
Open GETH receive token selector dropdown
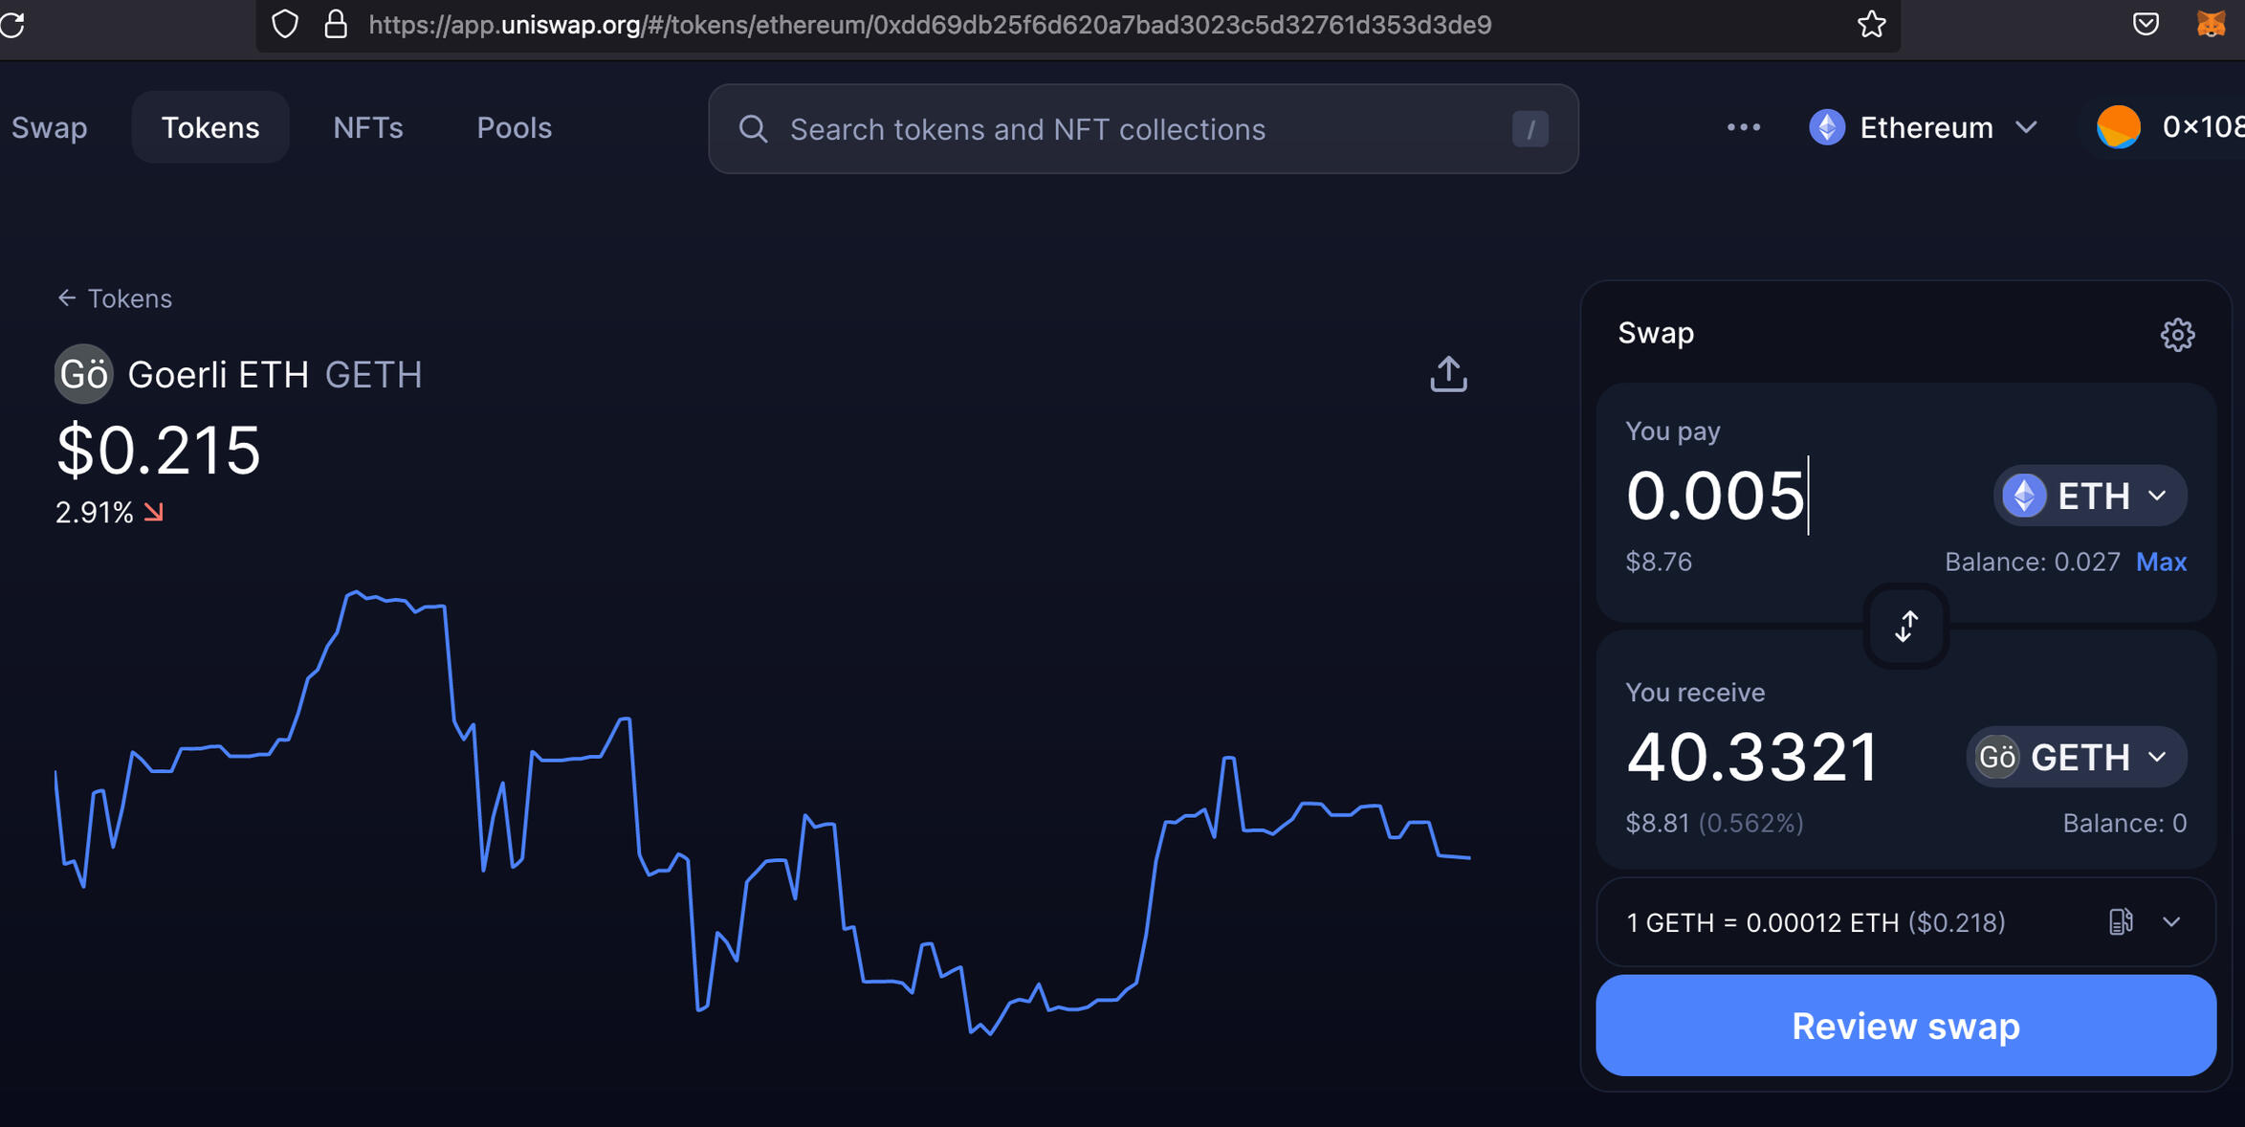pyautogui.click(x=2076, y=757)
